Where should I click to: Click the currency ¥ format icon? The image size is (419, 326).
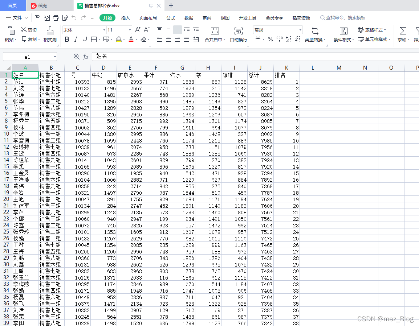click(x=258, y=40)
